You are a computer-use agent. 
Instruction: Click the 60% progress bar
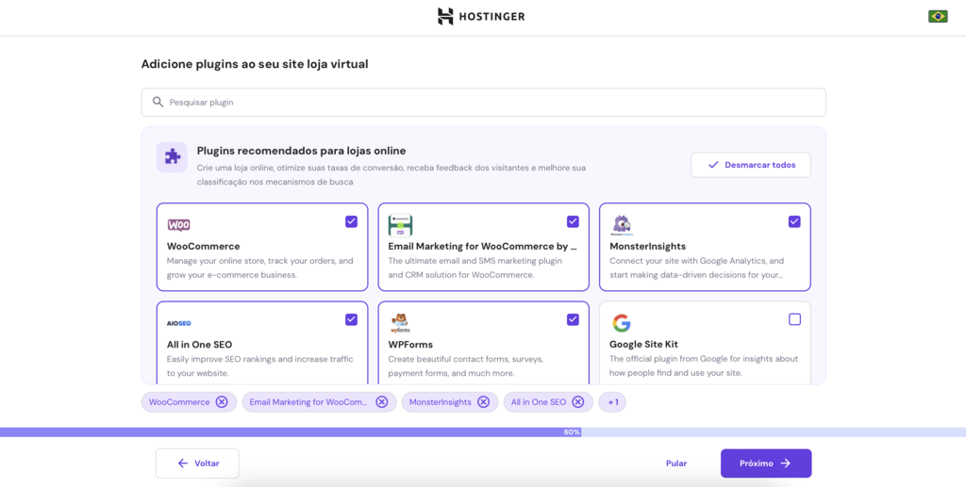click(x=483, y=432)
